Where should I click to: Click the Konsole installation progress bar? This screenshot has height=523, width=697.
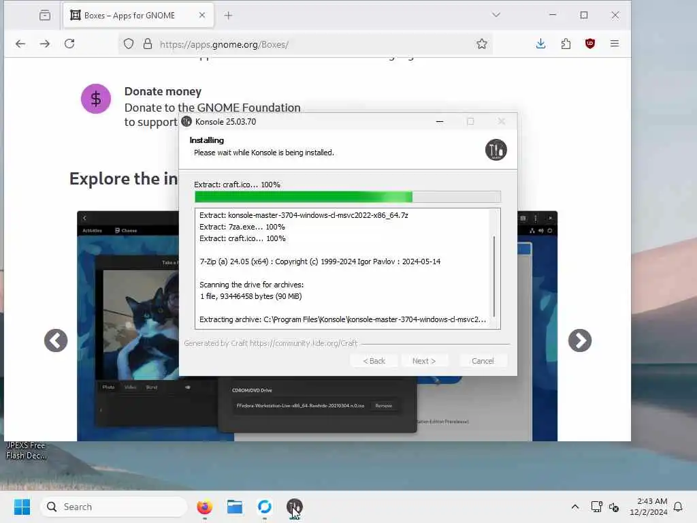click(348, 197)
